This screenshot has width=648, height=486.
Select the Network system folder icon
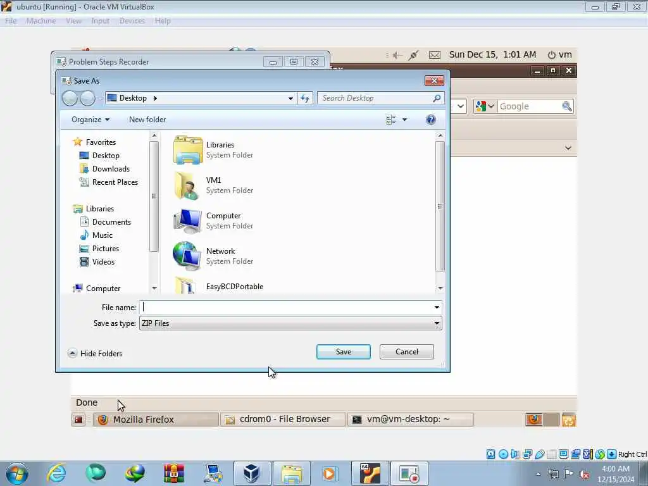[x=188, y=256]
